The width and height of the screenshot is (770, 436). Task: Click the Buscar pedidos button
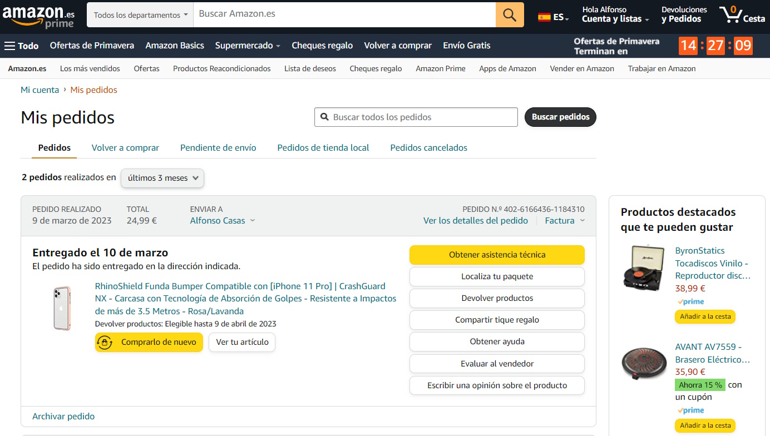pyautogui.click(x=560, y=117)
